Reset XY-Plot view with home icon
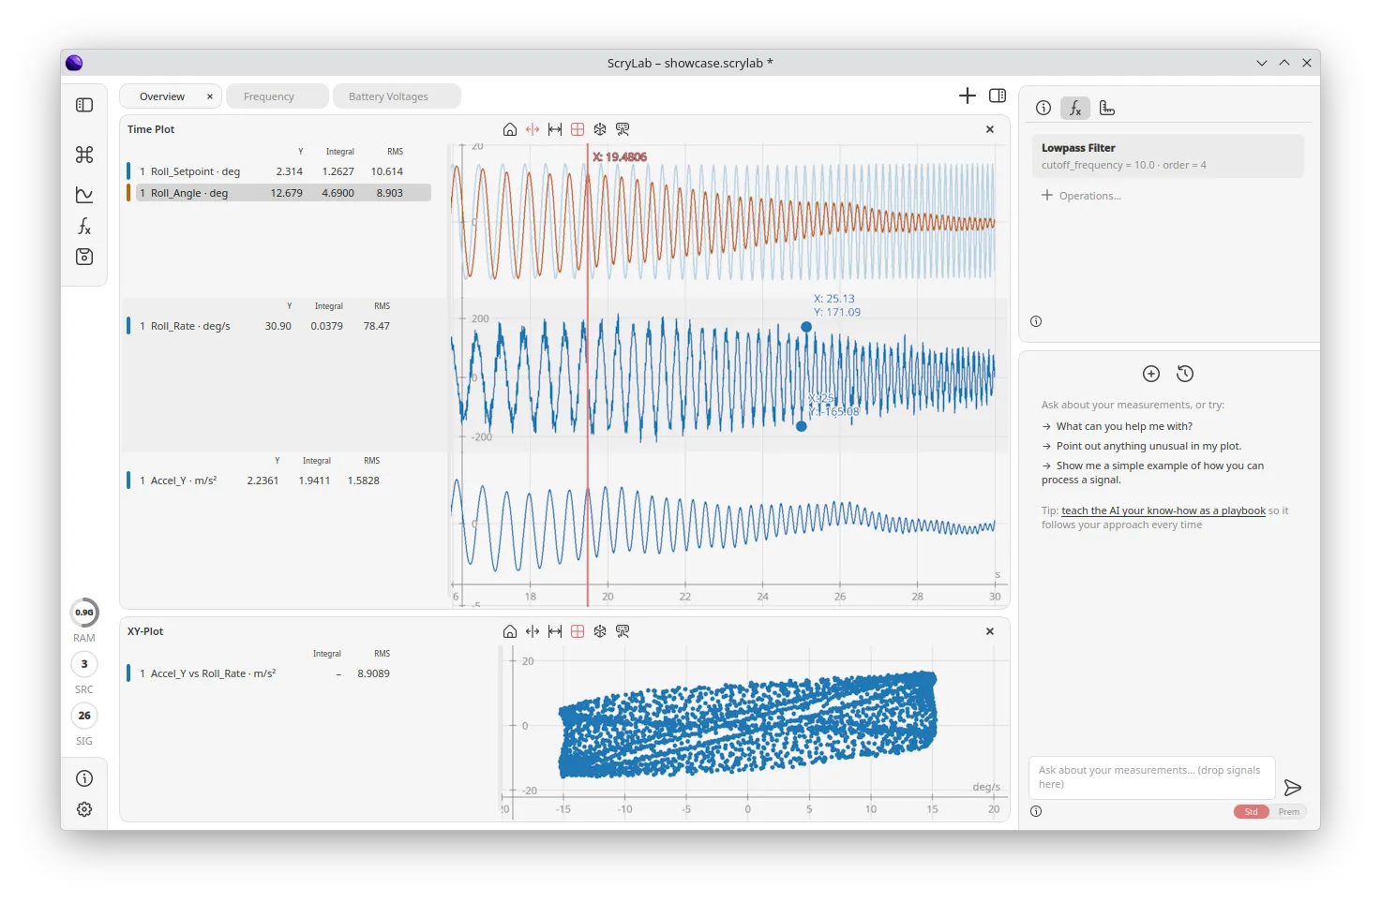 510,631
